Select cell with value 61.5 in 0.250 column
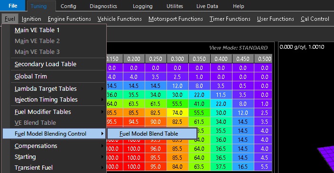The image size is (334, 173). point(156,104)
